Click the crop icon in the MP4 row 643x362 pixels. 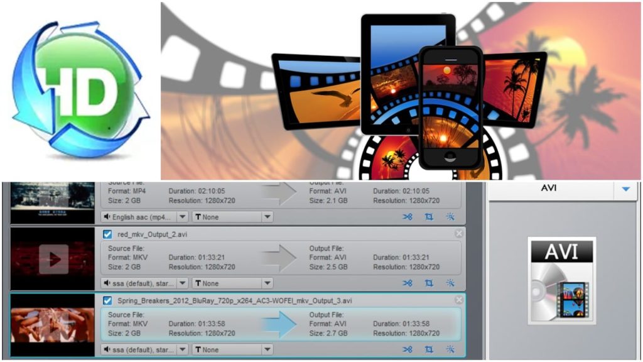[x=429, y=217]
